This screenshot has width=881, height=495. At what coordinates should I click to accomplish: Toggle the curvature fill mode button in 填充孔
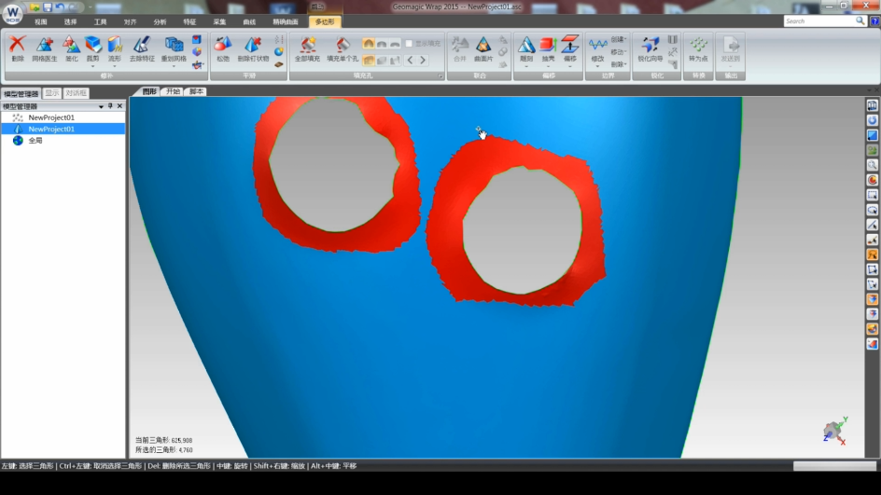click(x=369, y=44)
